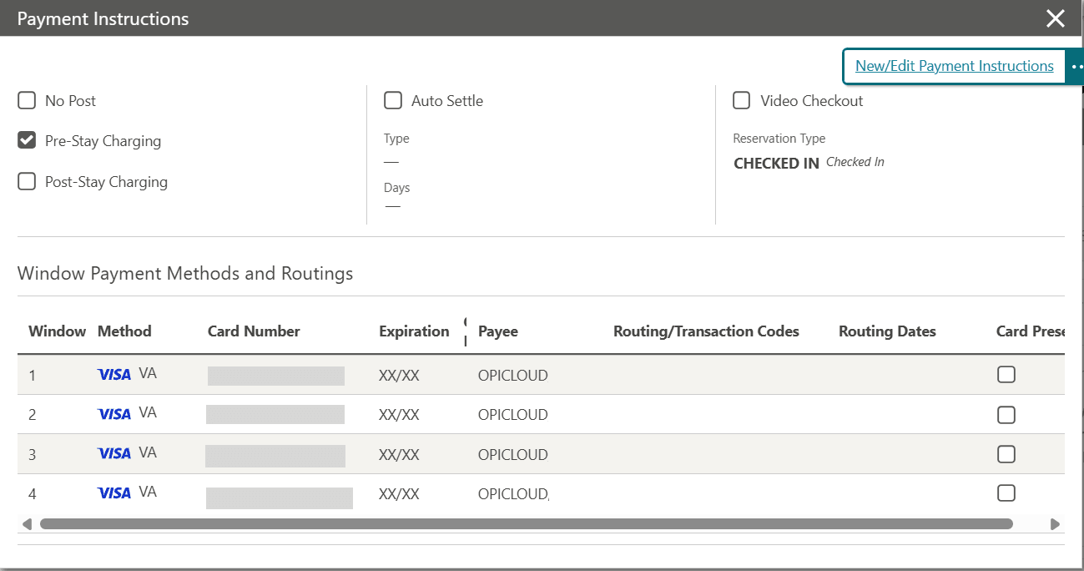This screenshot has width=1084, height=571.
Task: Click window number 4 cell
Action: [33, 494]
